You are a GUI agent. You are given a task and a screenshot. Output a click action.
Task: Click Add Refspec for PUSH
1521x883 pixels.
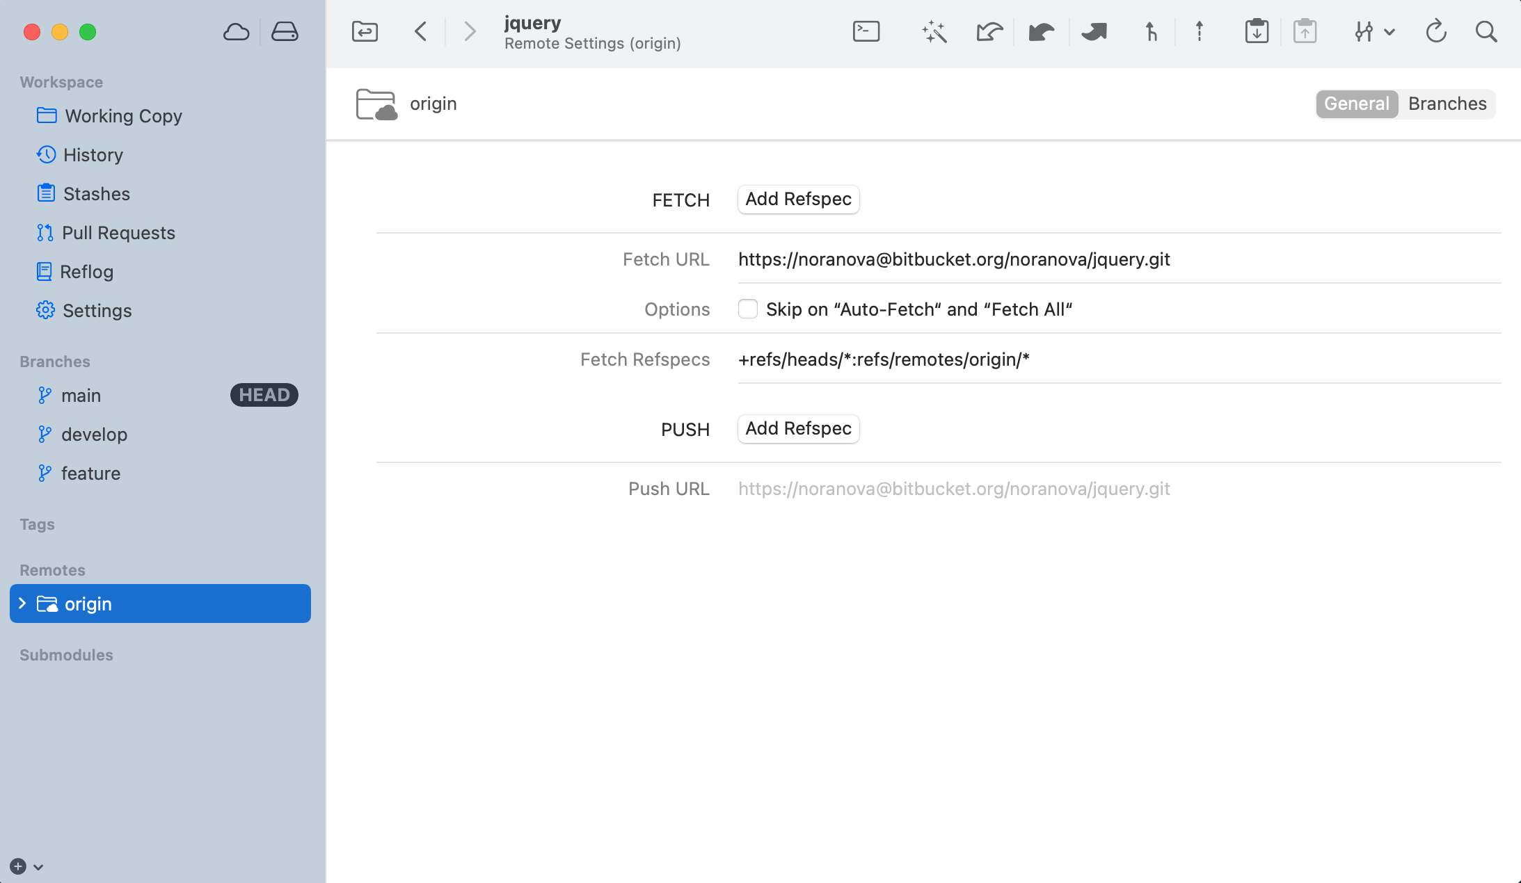coord(797,429)
